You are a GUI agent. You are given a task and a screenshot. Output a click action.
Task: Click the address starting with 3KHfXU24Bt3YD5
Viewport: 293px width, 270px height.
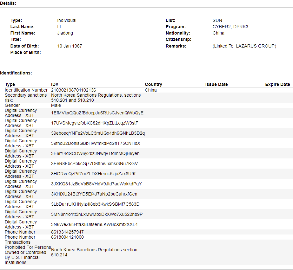(94, 194)
